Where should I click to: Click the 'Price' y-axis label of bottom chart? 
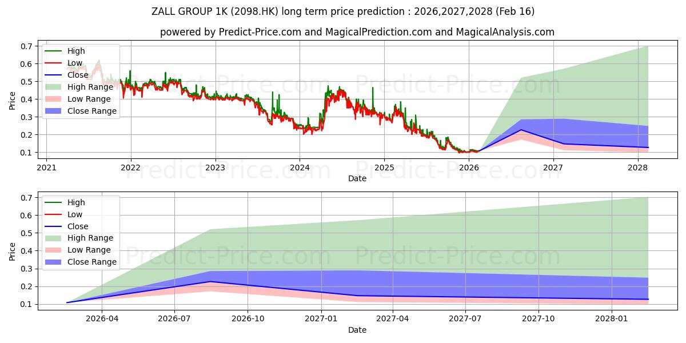[x=13, y=251]
